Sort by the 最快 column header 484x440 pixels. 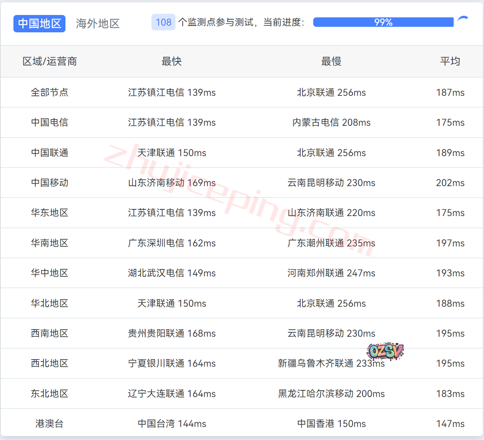[x=172, y=62]
